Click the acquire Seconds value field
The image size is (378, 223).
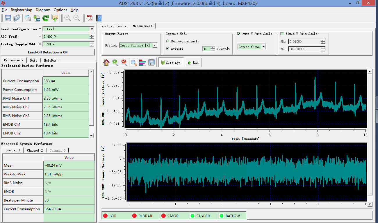point(206,49)
